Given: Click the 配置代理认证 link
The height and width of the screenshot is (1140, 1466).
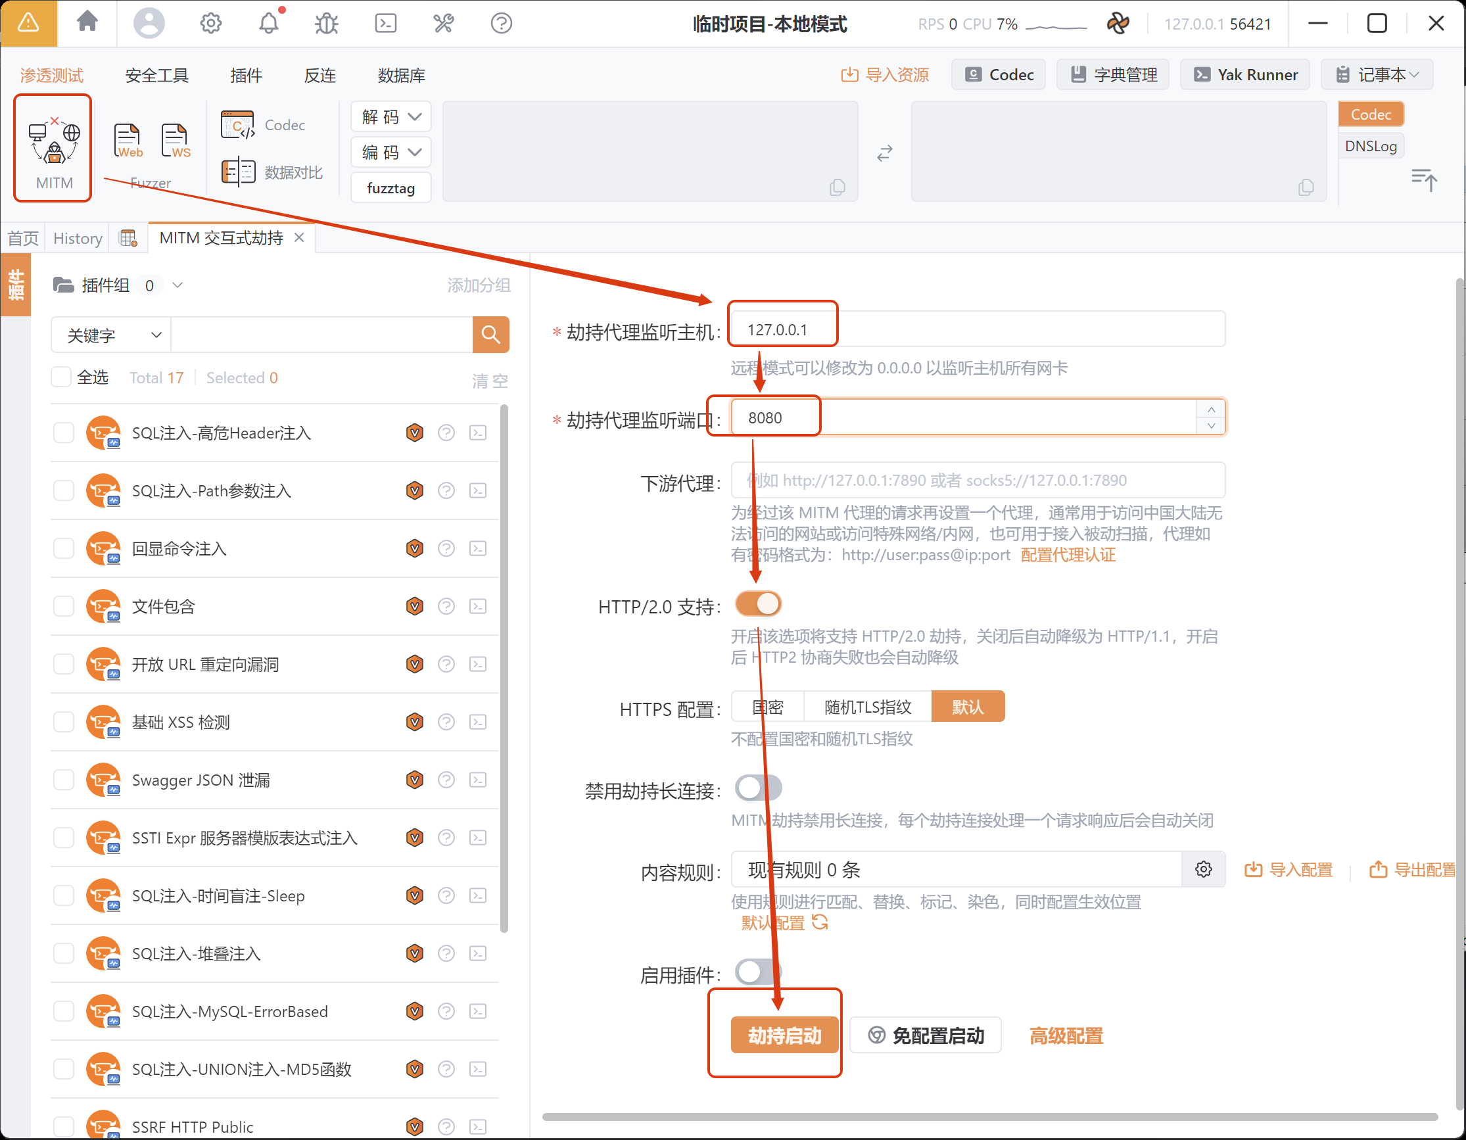Looking at the screenshot, I should (x=1068, y=555).
